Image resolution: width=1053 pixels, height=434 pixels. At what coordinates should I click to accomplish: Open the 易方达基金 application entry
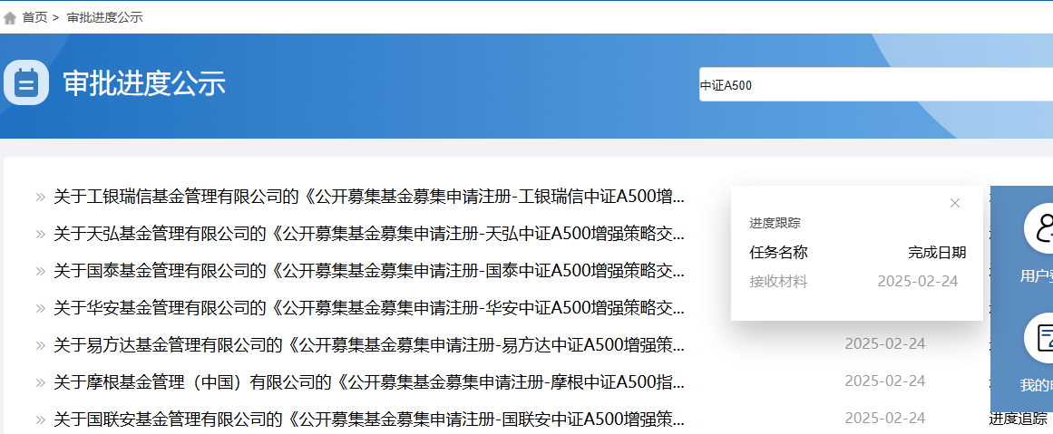[369, 345]
